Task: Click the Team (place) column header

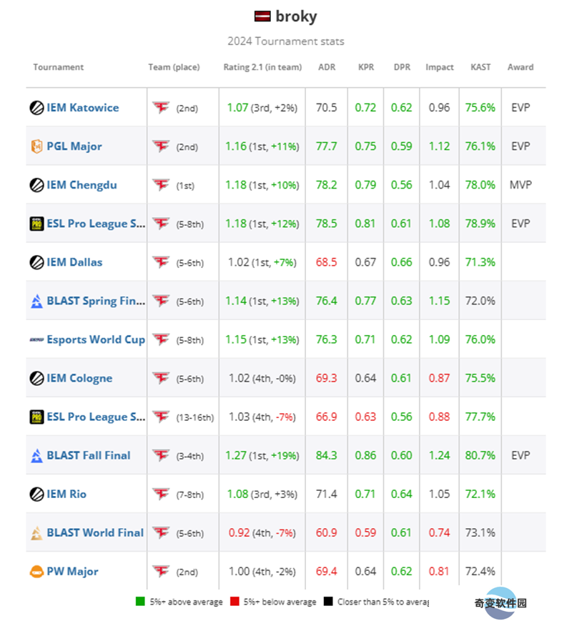Action: tap(174, 67)
